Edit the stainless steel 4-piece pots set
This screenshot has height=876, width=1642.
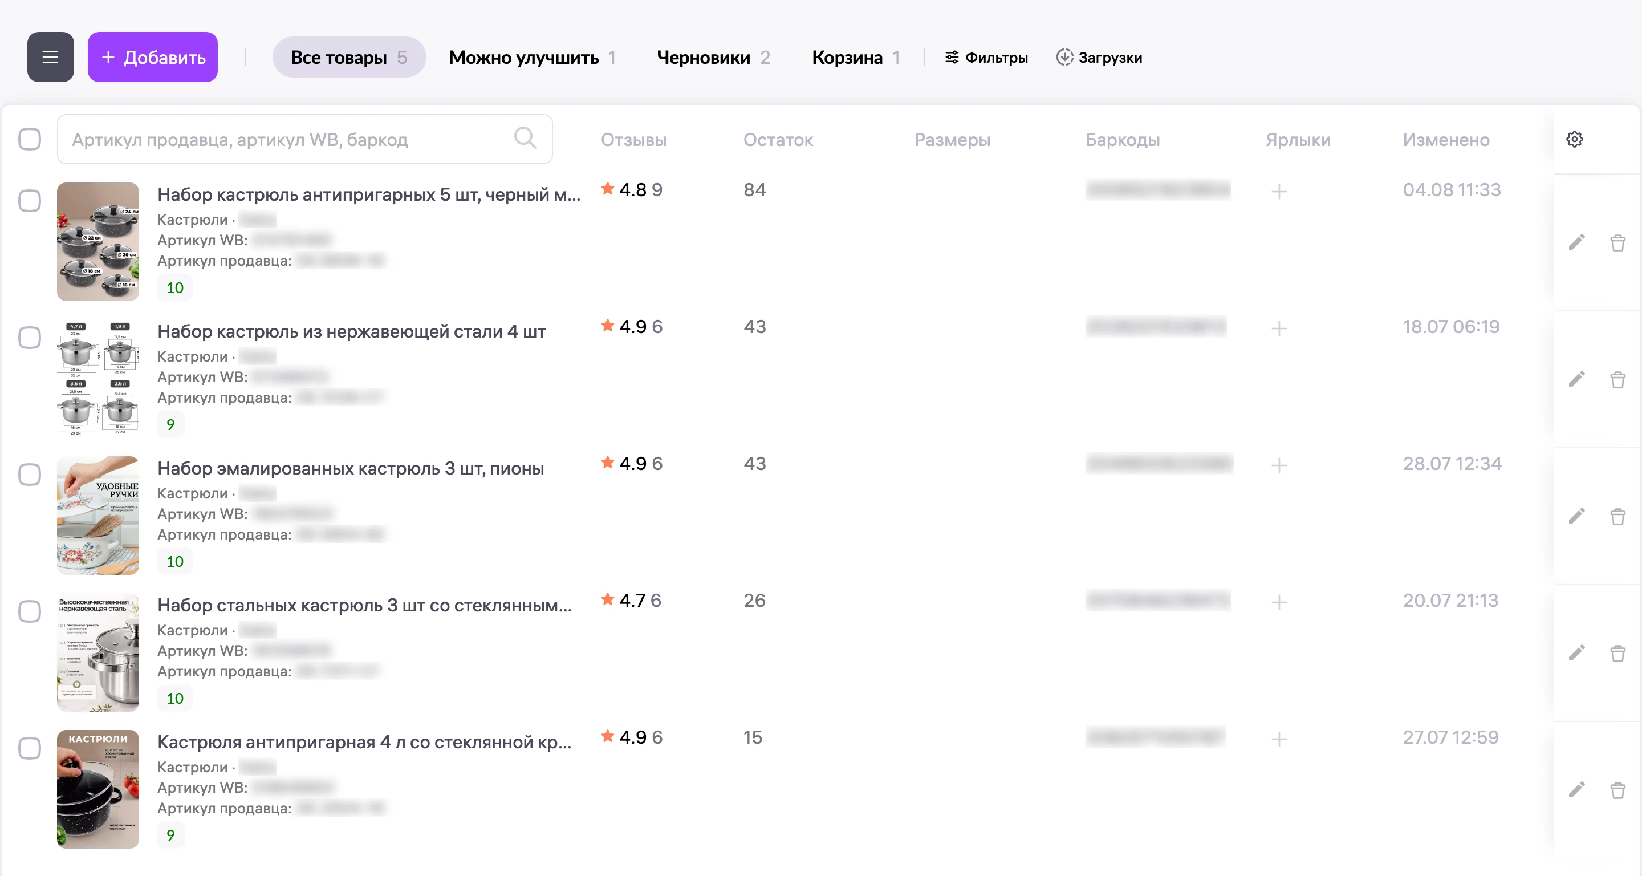tap(1577, 379)
